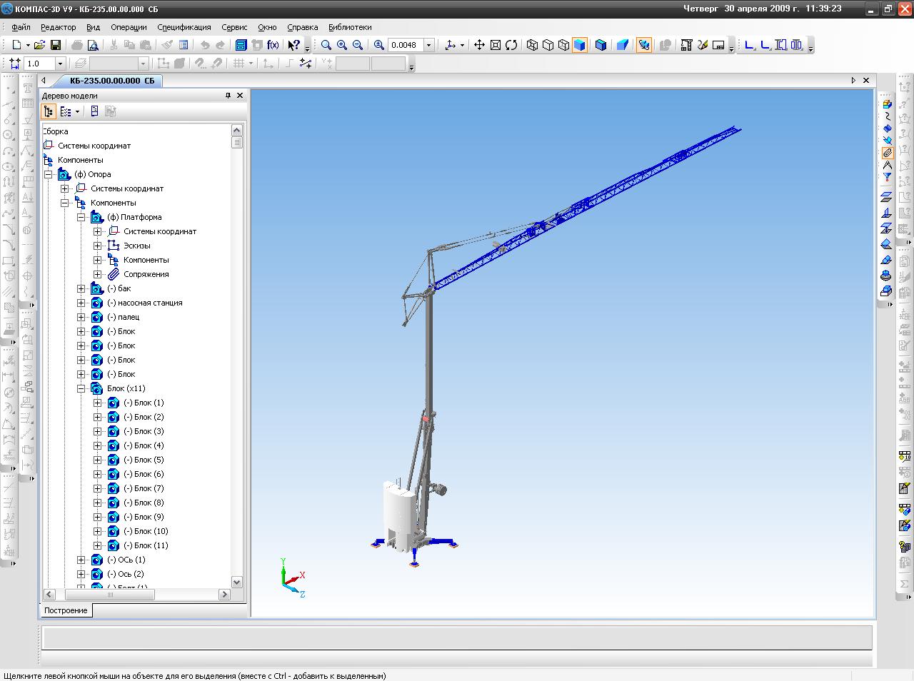The image size is (914, 681).
Task: Toggle shaded rendering display mode
Action: coord(580,45)
